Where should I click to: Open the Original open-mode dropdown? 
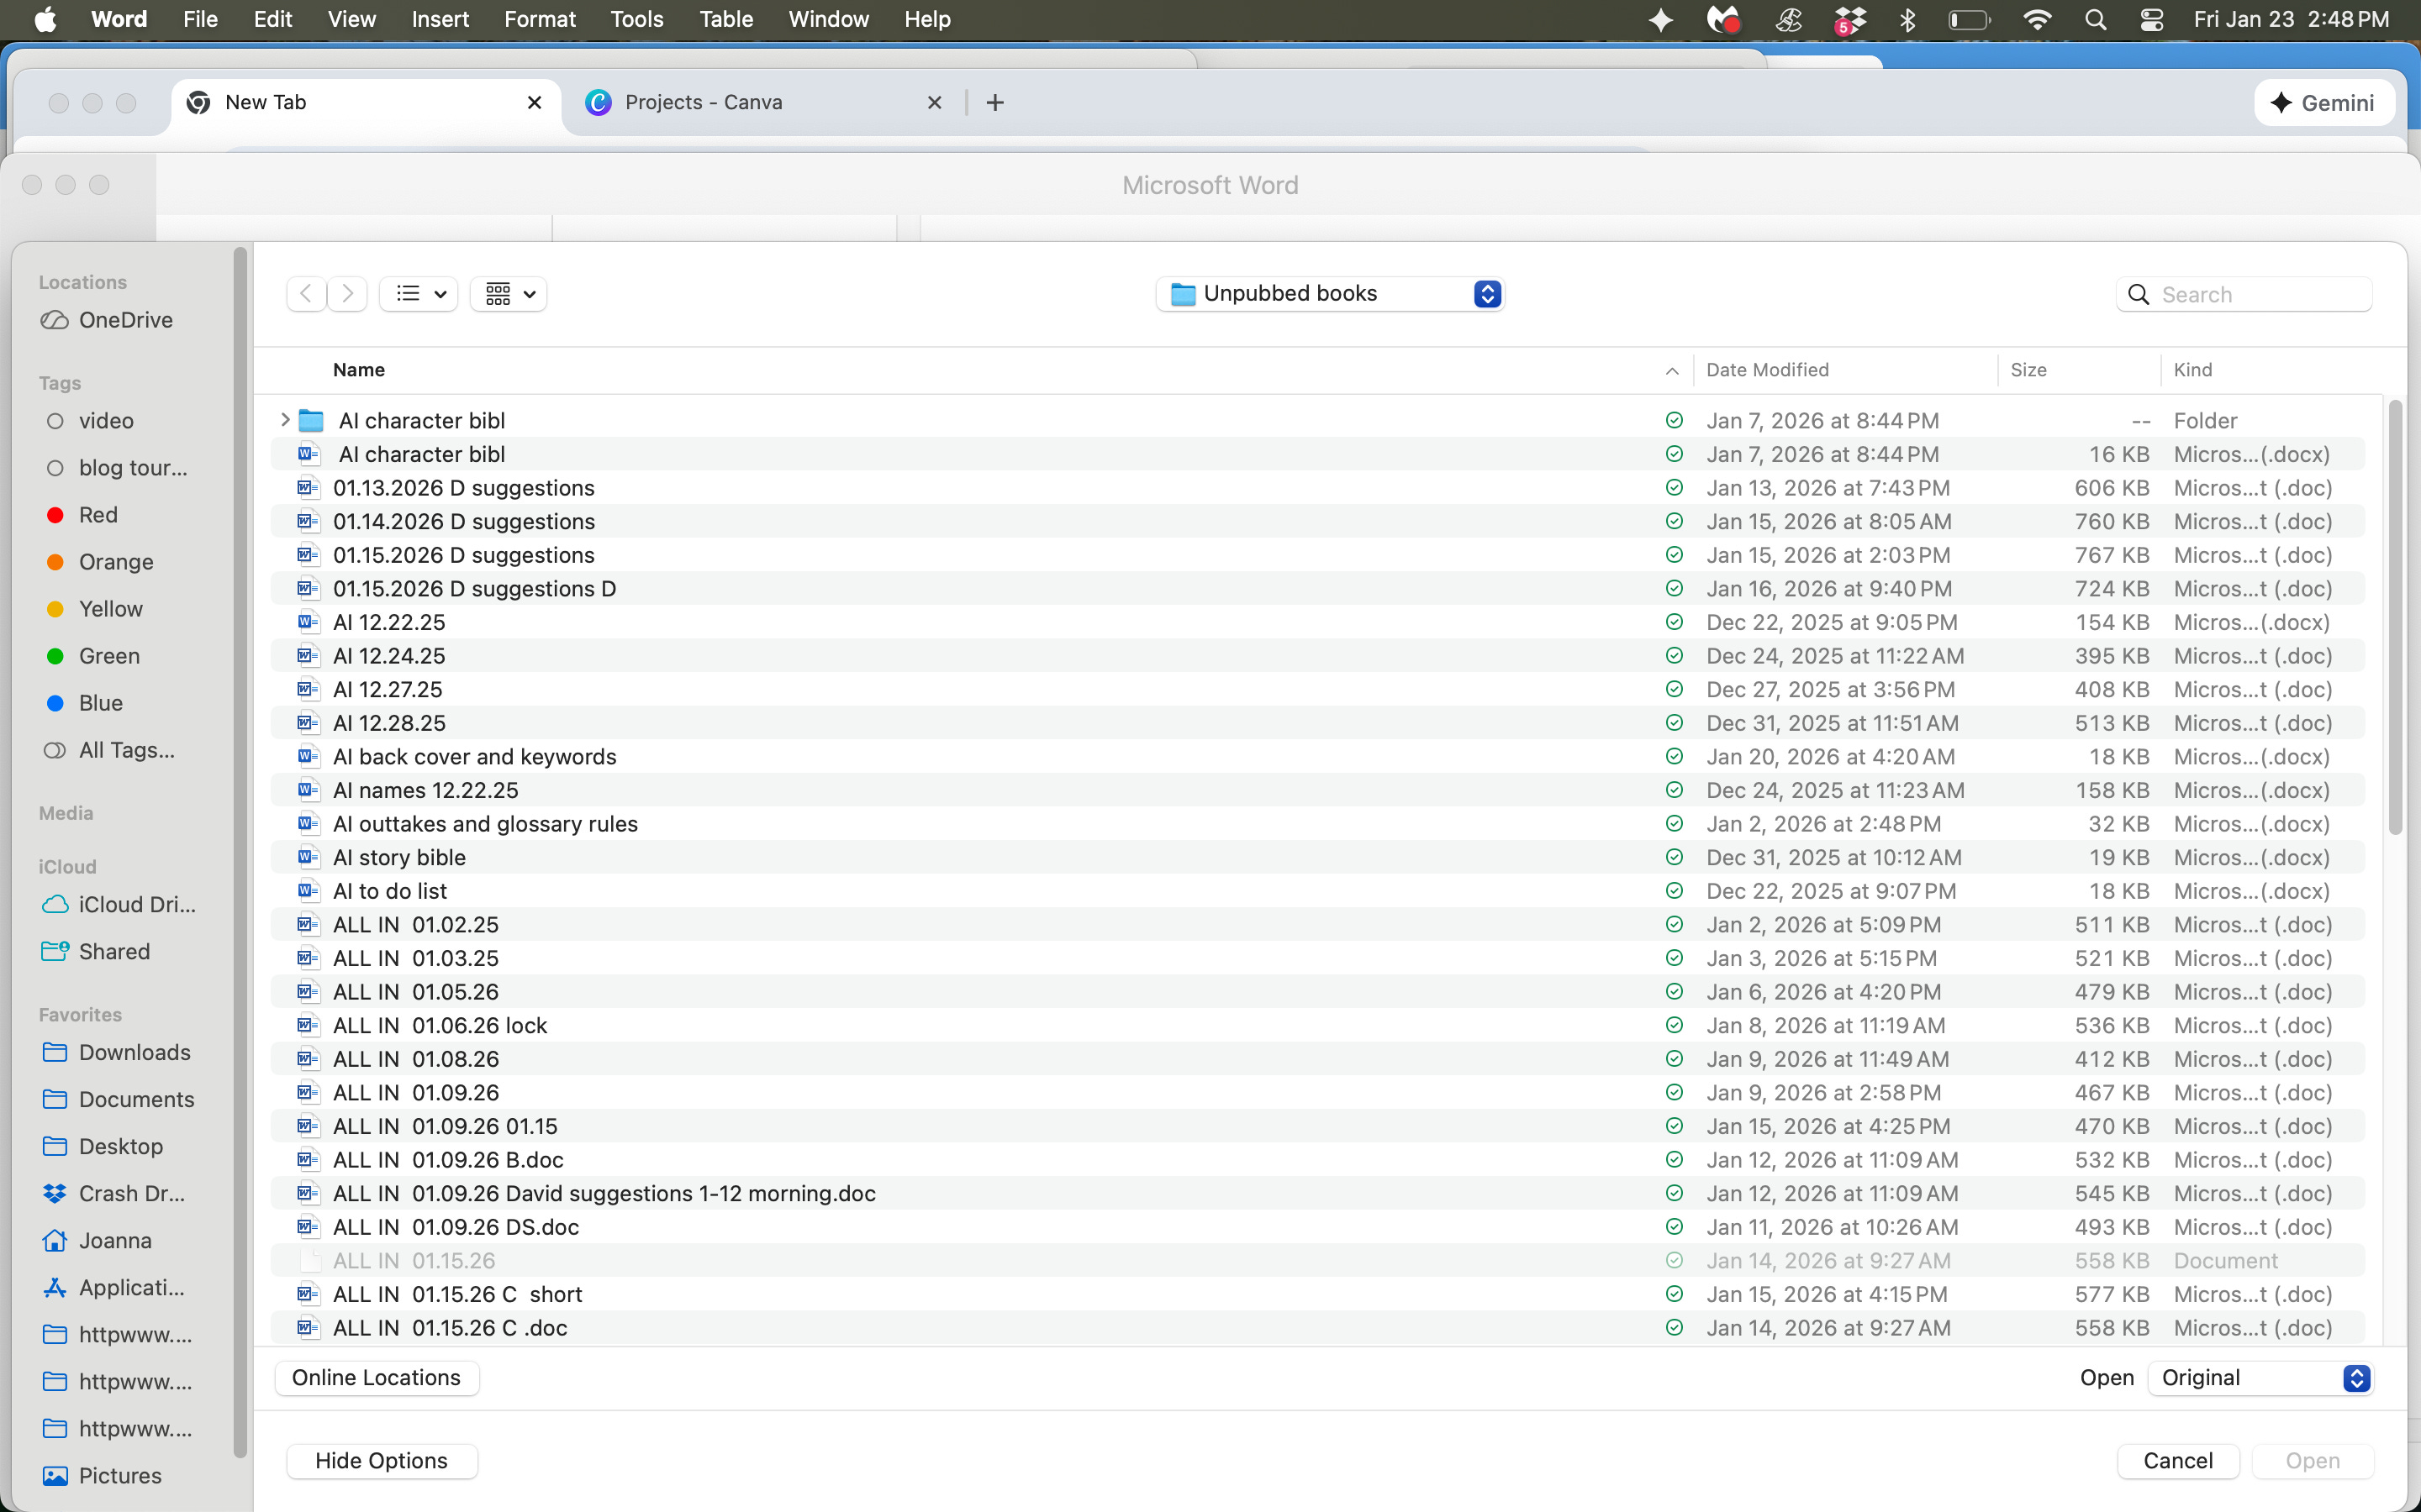pyautogui.click(x=2263, y=1378)
